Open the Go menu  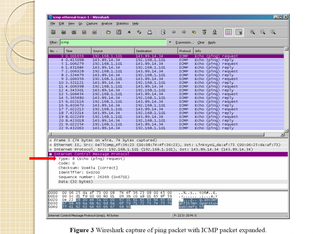(x=80, y=23)
